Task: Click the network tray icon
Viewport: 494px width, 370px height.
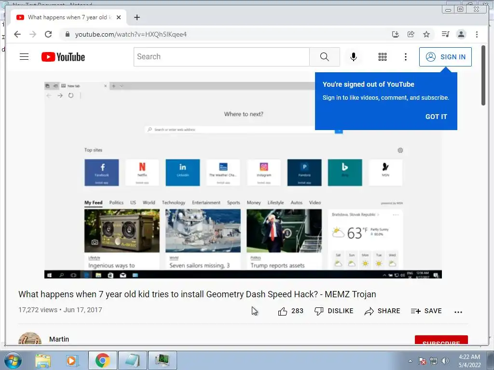Action: click(x=434, y=361)
